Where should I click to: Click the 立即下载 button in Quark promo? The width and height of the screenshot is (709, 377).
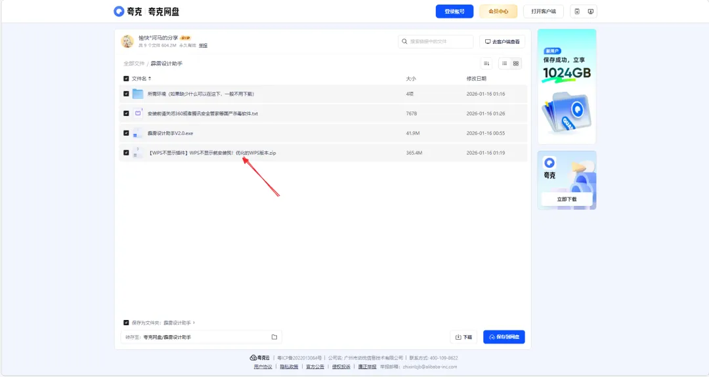click(567, 199)
